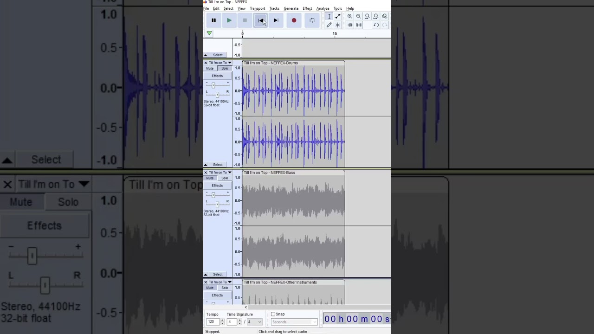Skip to Start of the project
This screenshot has height=334, width=594.
coord(260,20)
